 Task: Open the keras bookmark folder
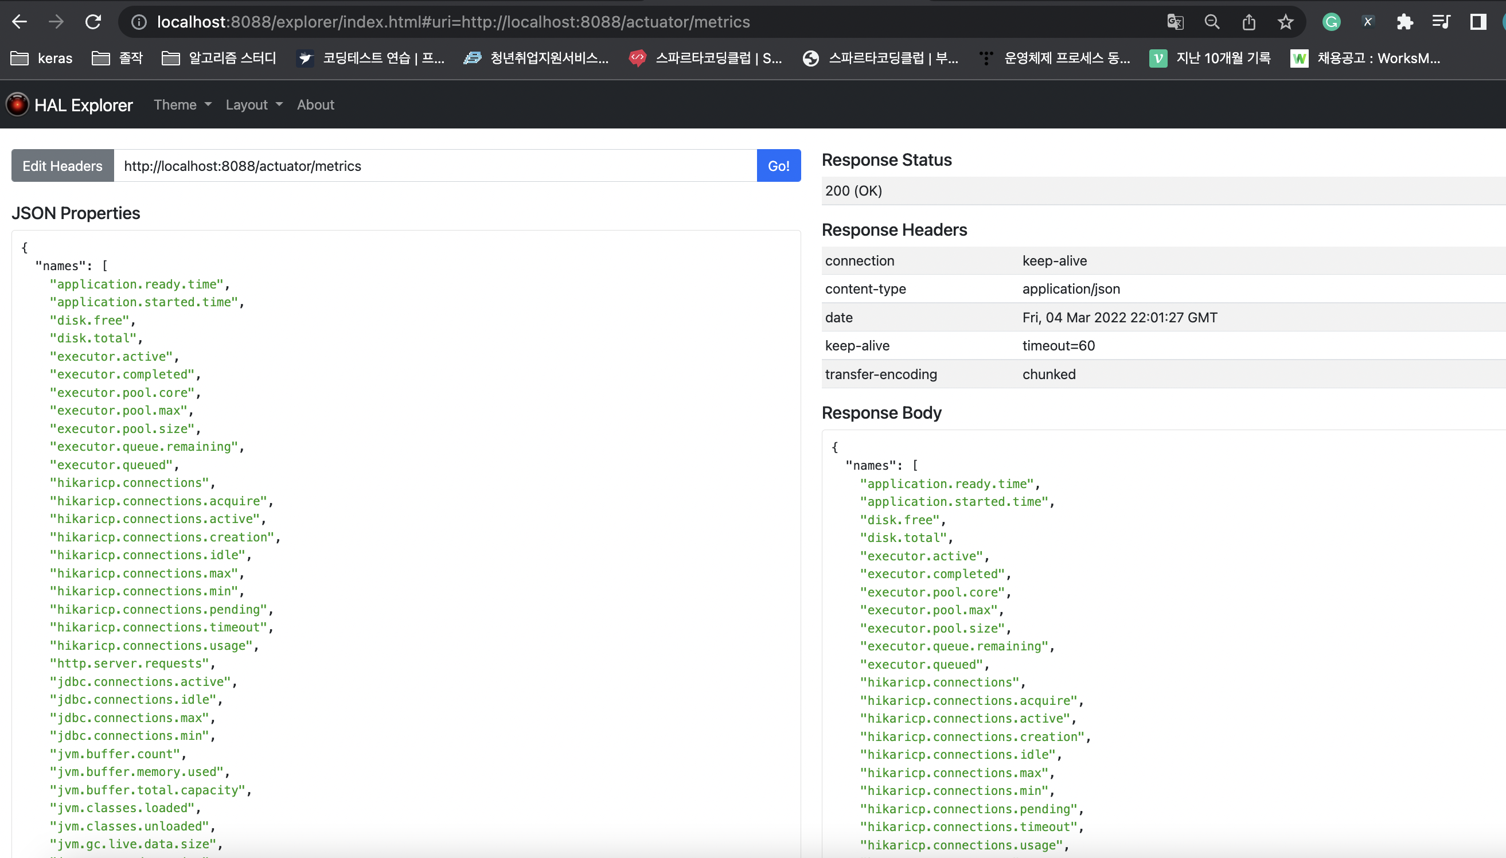coord(42,58)
